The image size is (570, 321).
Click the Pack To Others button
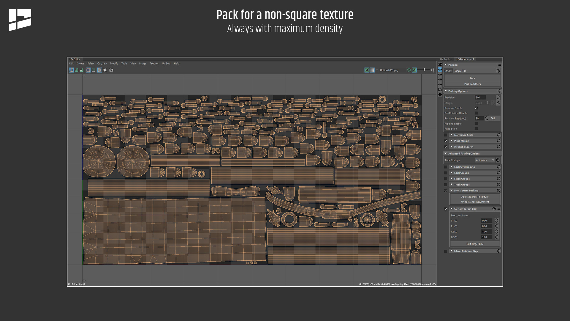click(x=472, y=84)
